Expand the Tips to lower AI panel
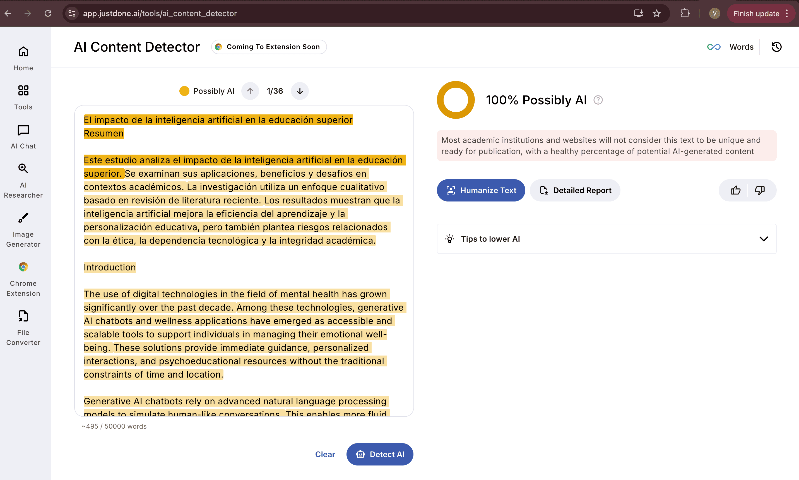Screen dimensions: 799x480 click(x=764, y=239)
